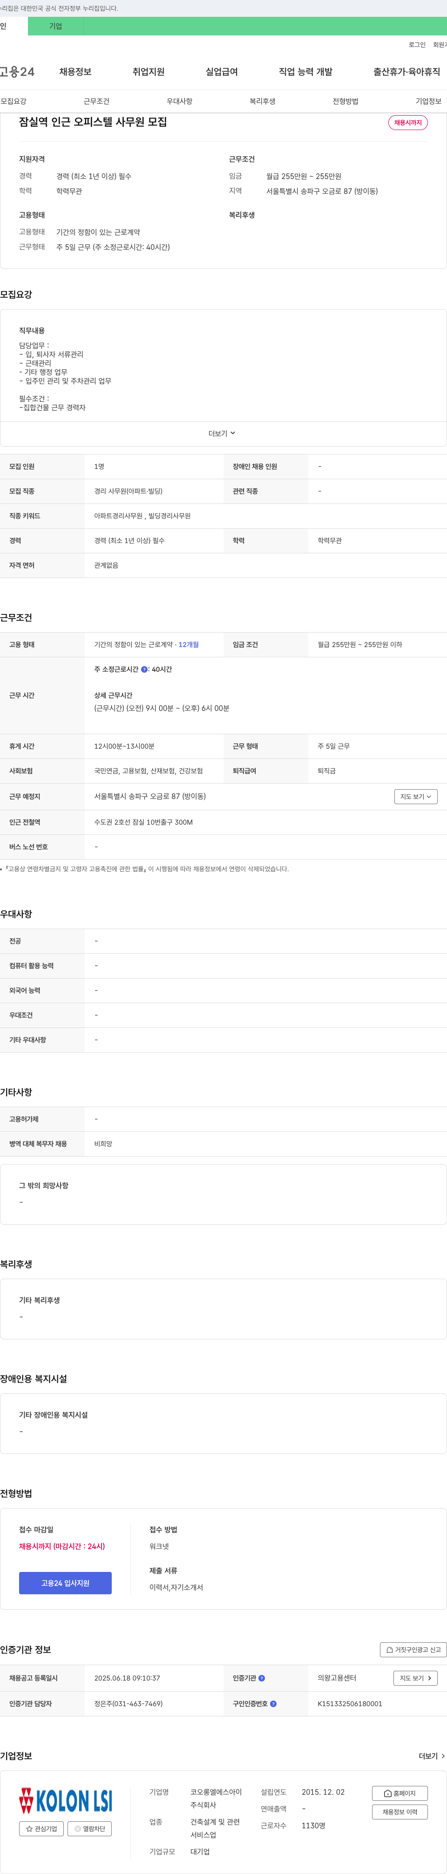
Task: Open the 취업지원 menu
Action: [x=148, y=72]
